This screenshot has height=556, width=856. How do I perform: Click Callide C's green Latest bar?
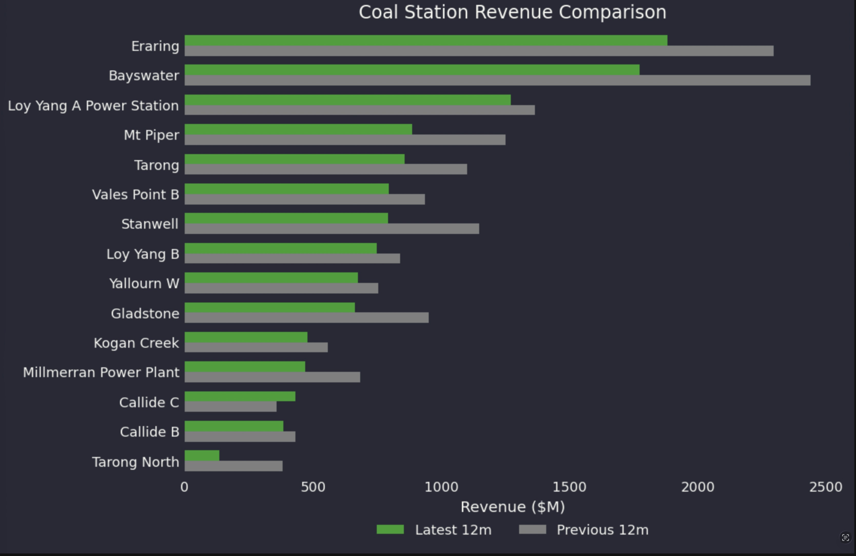pyautogui.click(x=240, y=396)
